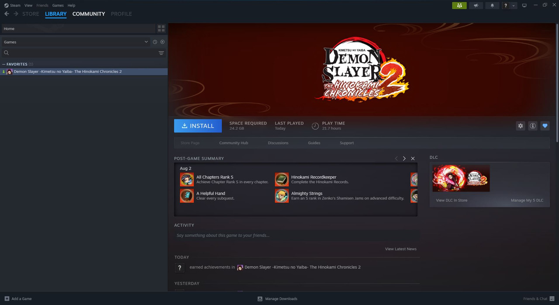The width and height of the screenshot is (559, 305).
Task: Toggle the ready-to-play filter icon
Action: tap(162, 42)
